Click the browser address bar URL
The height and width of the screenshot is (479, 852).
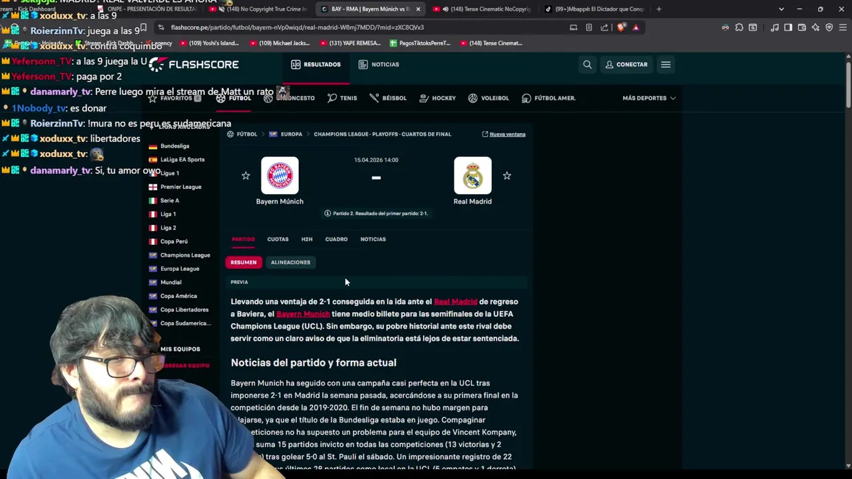(297, 27)
